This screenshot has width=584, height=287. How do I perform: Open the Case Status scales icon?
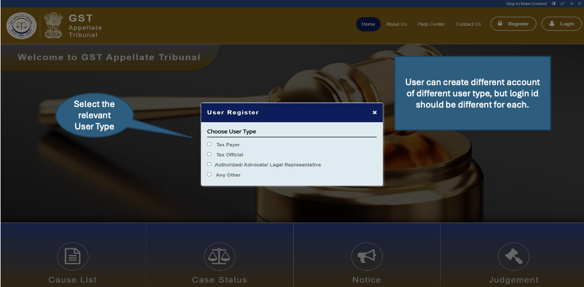pyautogui.click(x=219, y=256)
